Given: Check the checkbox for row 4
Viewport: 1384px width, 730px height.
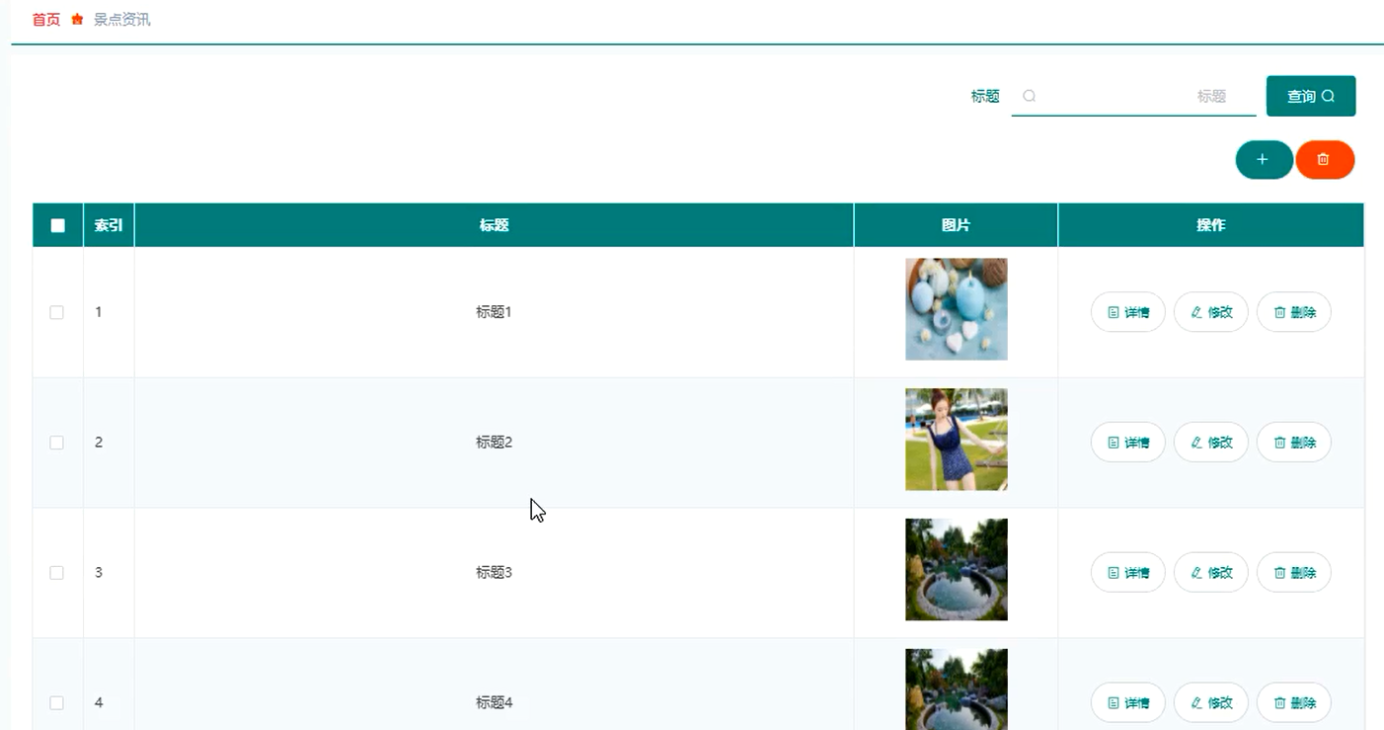Looking at the screenshot, I should 57,703.
